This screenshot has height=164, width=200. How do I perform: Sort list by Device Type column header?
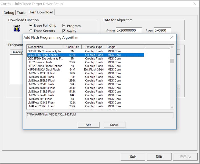coord(94,47)
